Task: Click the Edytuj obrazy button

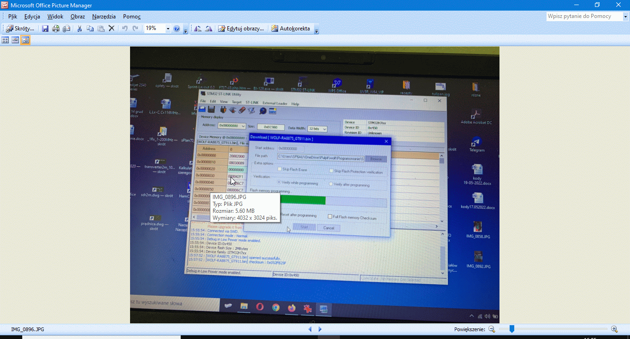Action: 241,29
